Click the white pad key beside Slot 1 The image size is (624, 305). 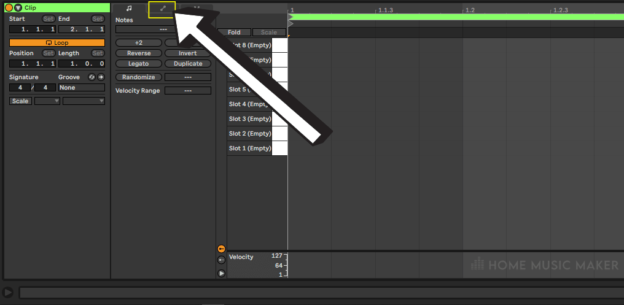tap(280, 149)
